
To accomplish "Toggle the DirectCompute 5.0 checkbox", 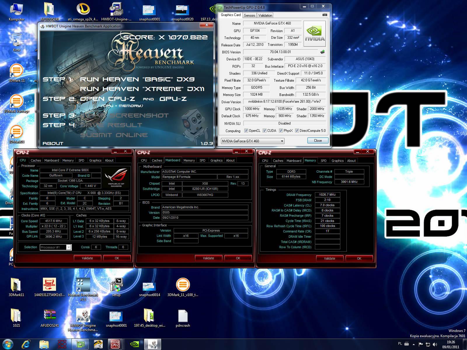I will coord(297,131).
